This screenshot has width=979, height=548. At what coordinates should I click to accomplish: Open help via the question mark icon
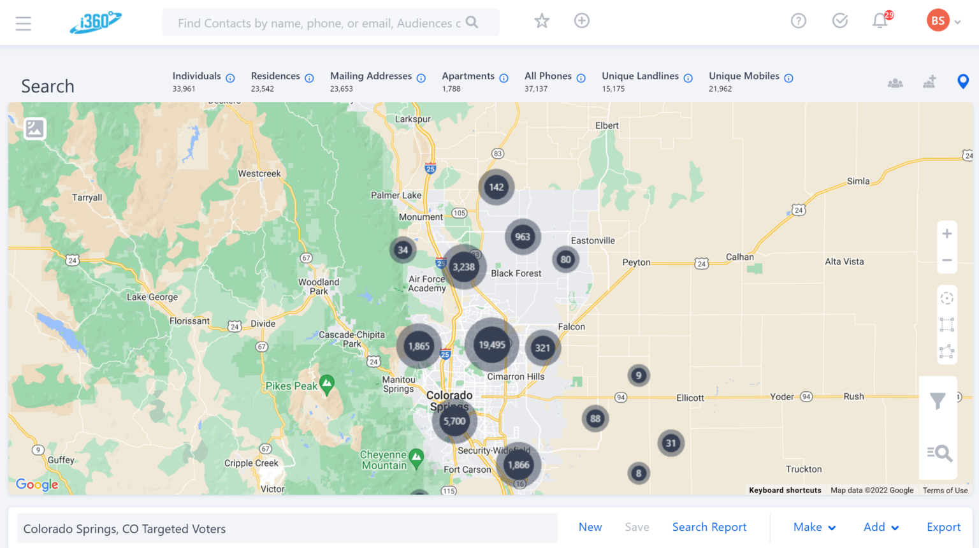tap(799, 21)
